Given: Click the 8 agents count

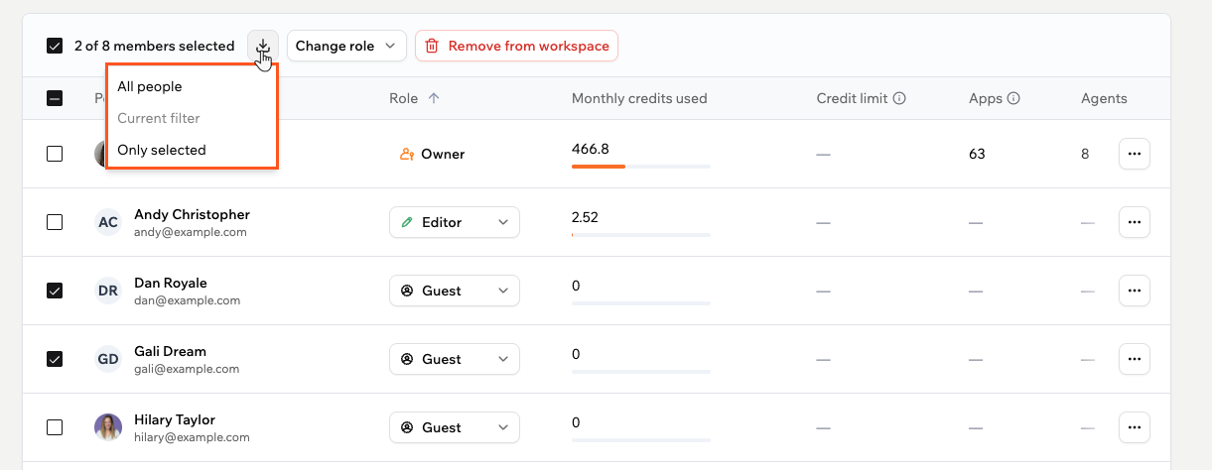Looking at the screenshot, I should pyautogui.click(x=1085, y=154).
